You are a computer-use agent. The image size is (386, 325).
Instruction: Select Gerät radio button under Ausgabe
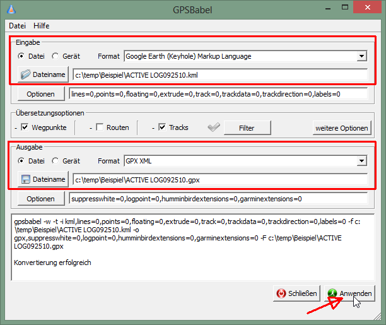[x=55, y=161]
